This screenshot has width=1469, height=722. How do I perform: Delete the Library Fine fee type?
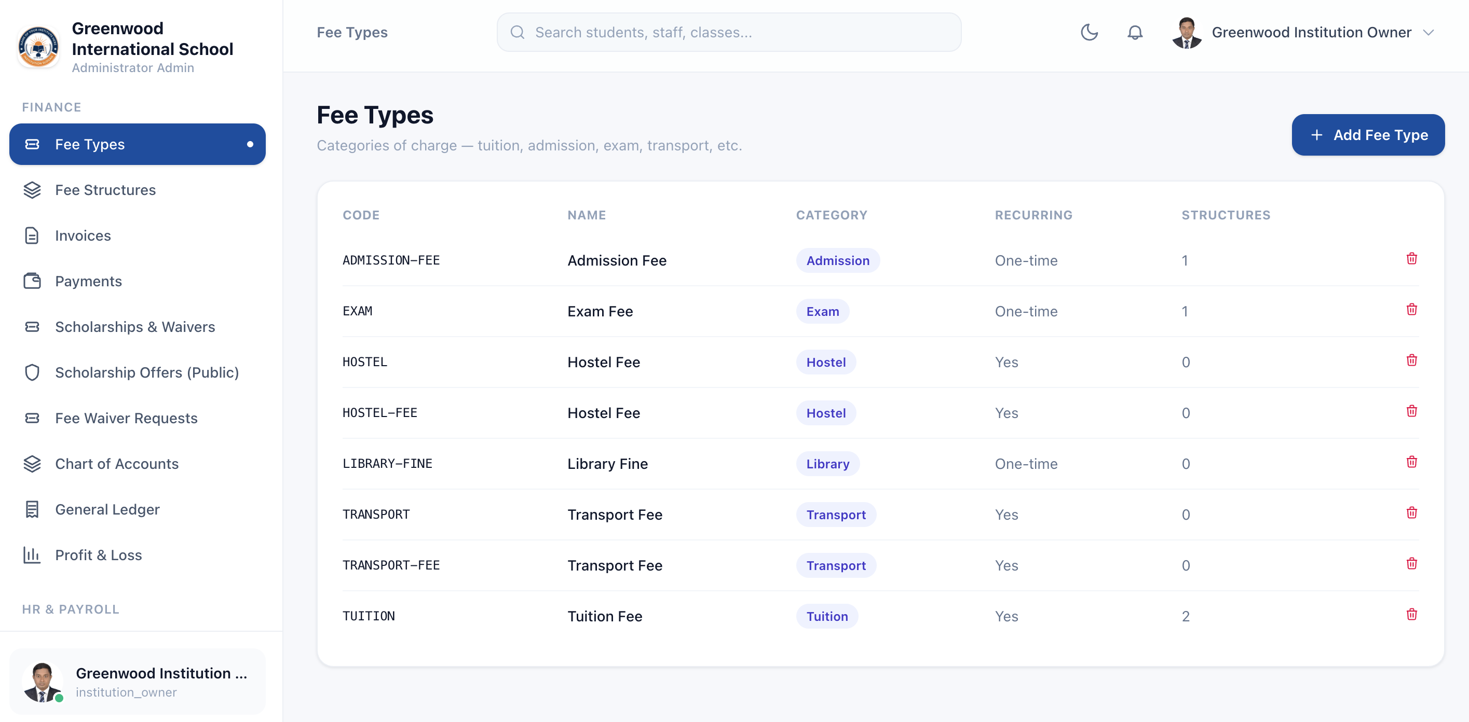point(1411,462)
